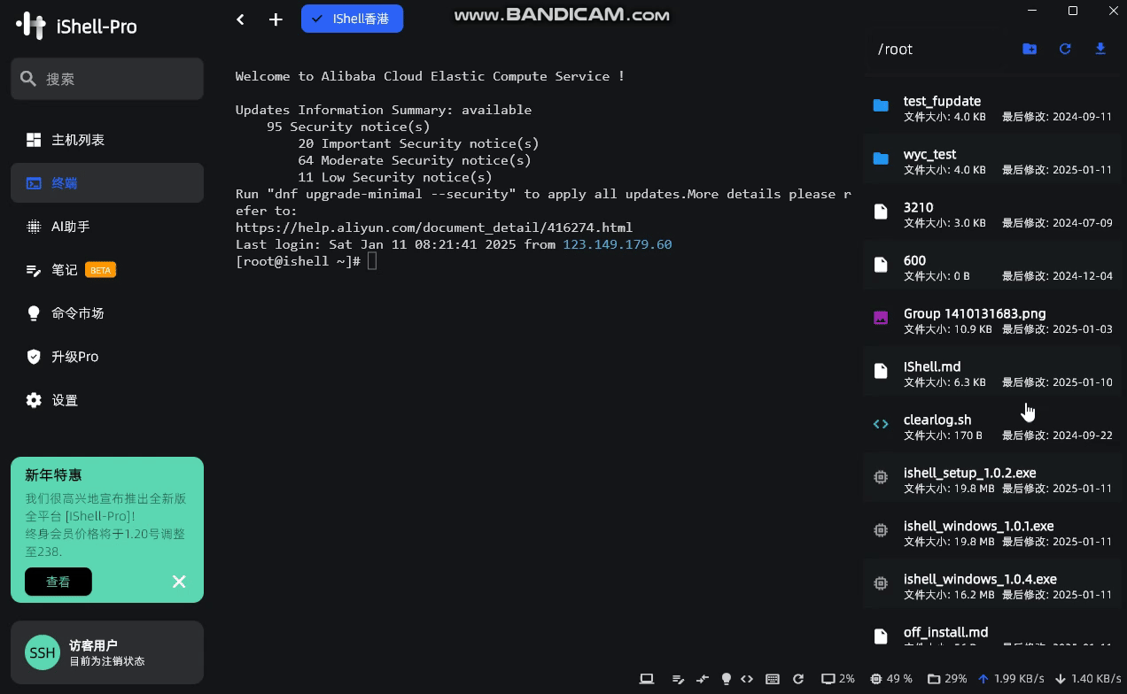
Task: Select the keyboard icon in the status bar
Action: click(772, 679)
